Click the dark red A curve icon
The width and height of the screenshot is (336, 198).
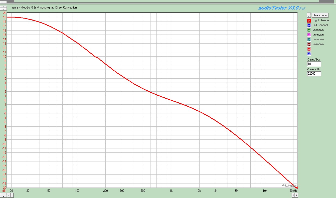point(309,44)
